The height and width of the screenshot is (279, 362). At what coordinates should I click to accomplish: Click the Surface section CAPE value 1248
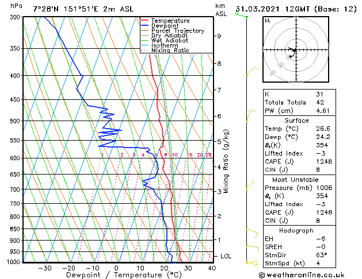pyautogui.click(x=324, y=161)
